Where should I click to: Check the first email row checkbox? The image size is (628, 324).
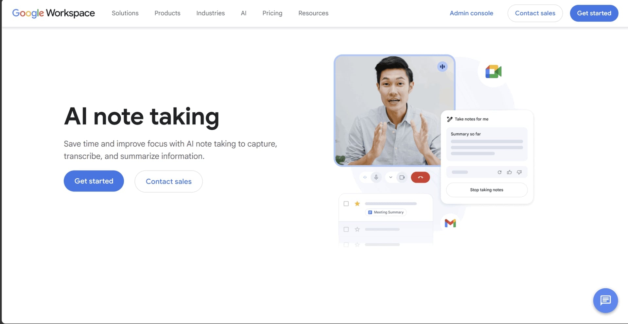point(346,204)
